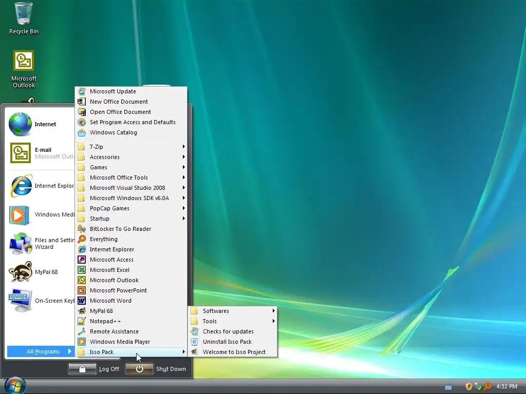Image resolution: width=526 pixels, height=394 pixels.
Task: Click the network connection tray icon
Action: tap(478, 386)
